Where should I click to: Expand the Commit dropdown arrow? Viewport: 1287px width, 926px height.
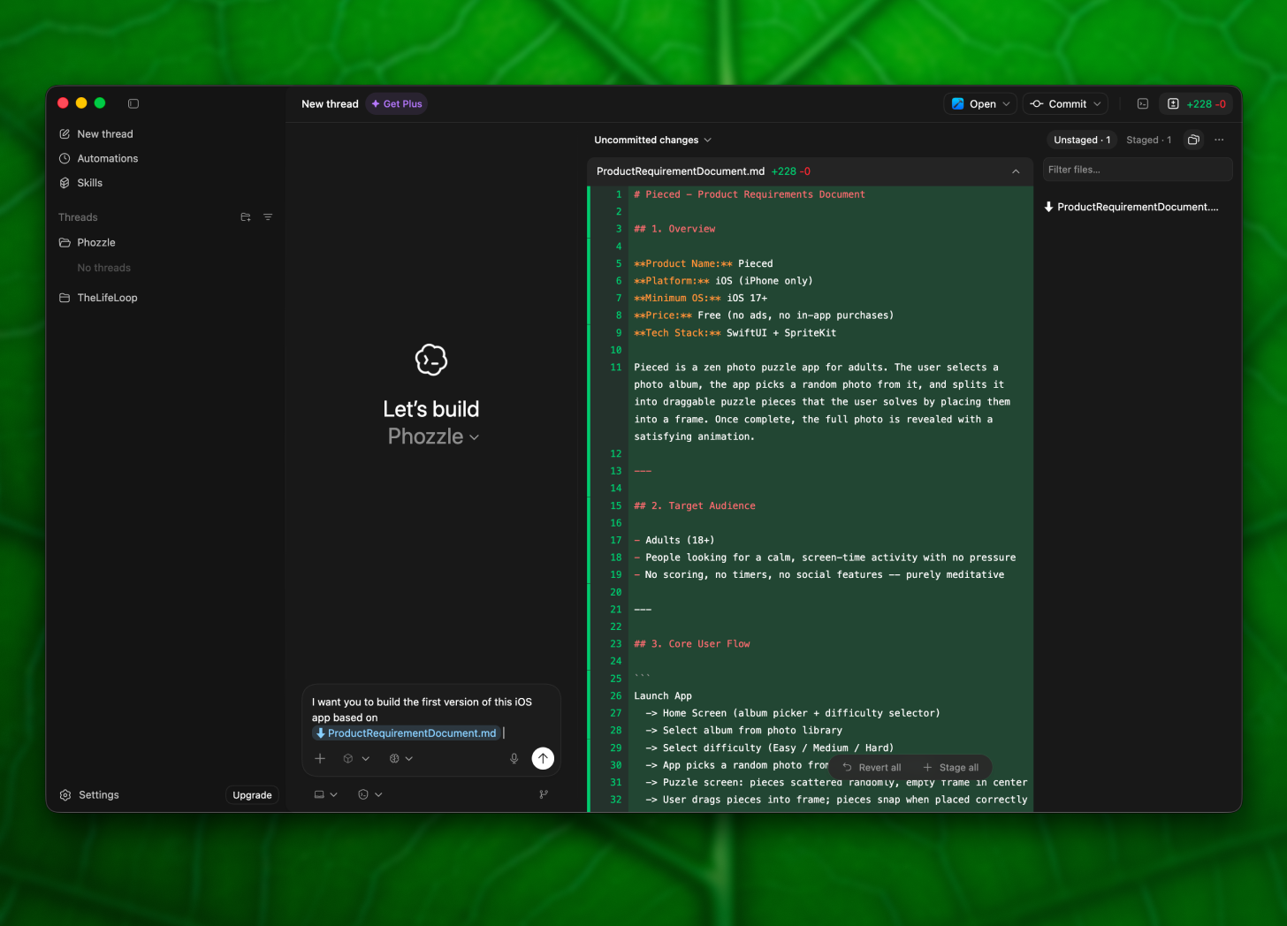[1098, 104]
